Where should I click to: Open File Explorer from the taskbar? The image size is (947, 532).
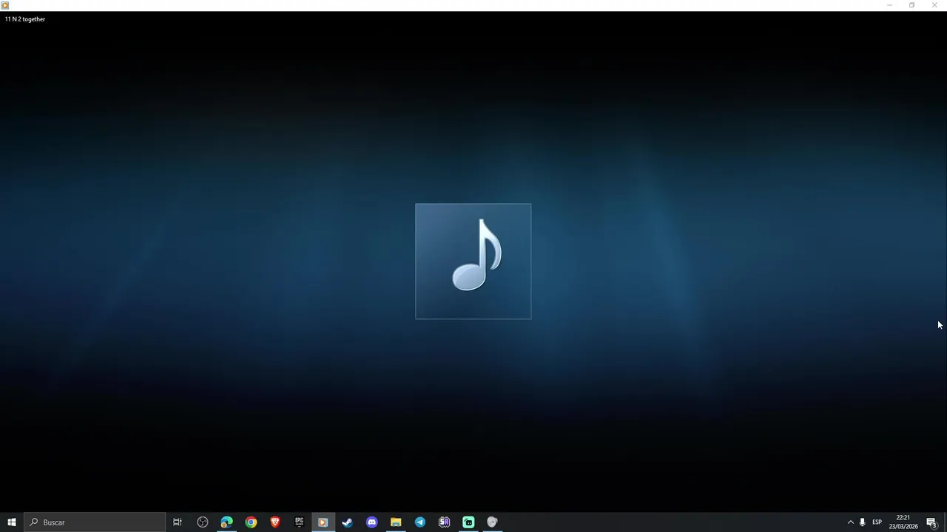[396, 522]
